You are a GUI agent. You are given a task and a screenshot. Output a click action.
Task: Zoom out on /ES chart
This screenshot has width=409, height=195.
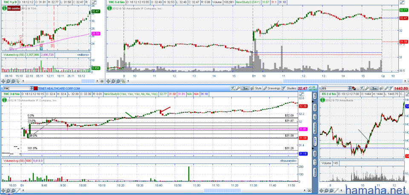[x=331, y=191]
